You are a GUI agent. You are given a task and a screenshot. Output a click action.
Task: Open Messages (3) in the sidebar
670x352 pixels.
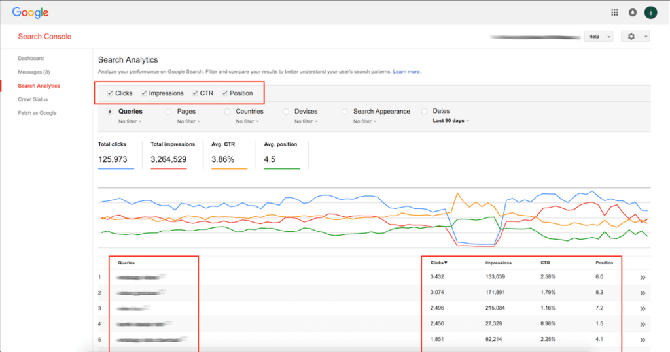(34, 72)
